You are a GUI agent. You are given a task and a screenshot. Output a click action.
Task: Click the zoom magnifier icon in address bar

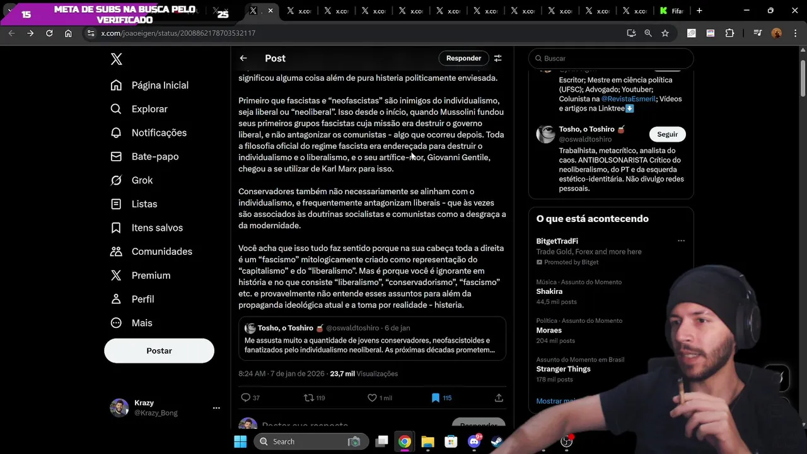[648, 33]
